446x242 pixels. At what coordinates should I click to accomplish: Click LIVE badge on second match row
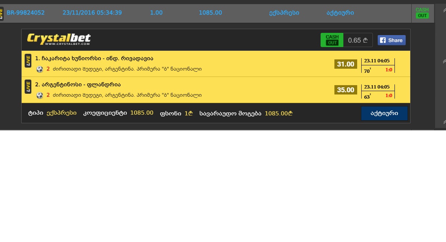click(x=28, y=87)
